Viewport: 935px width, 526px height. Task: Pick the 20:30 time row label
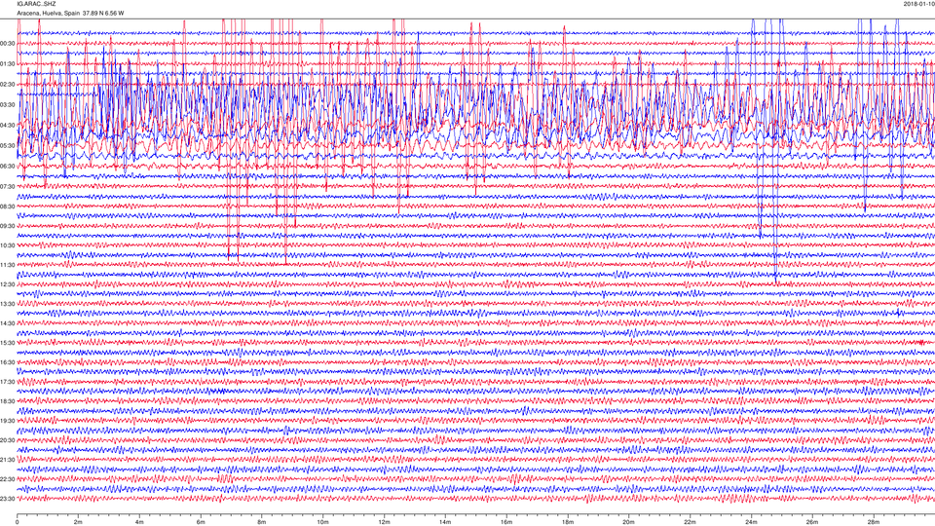pyautogui.click(x=7, y=440)
